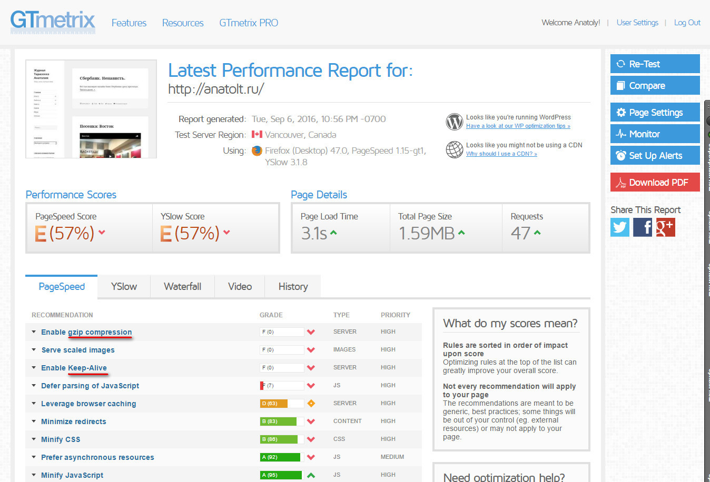Click the GTmetrix logo

point(53,22)
